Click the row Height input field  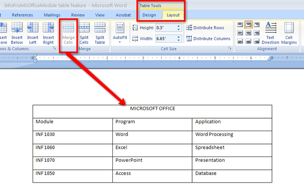click(x=166, y=28)
